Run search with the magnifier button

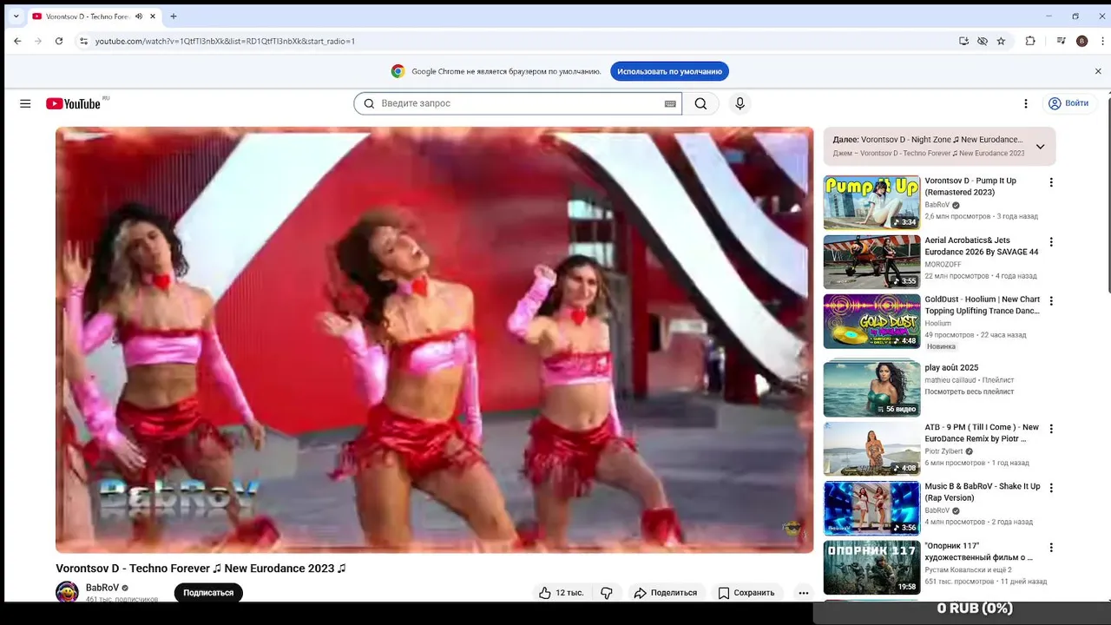[x=700, y=103]
